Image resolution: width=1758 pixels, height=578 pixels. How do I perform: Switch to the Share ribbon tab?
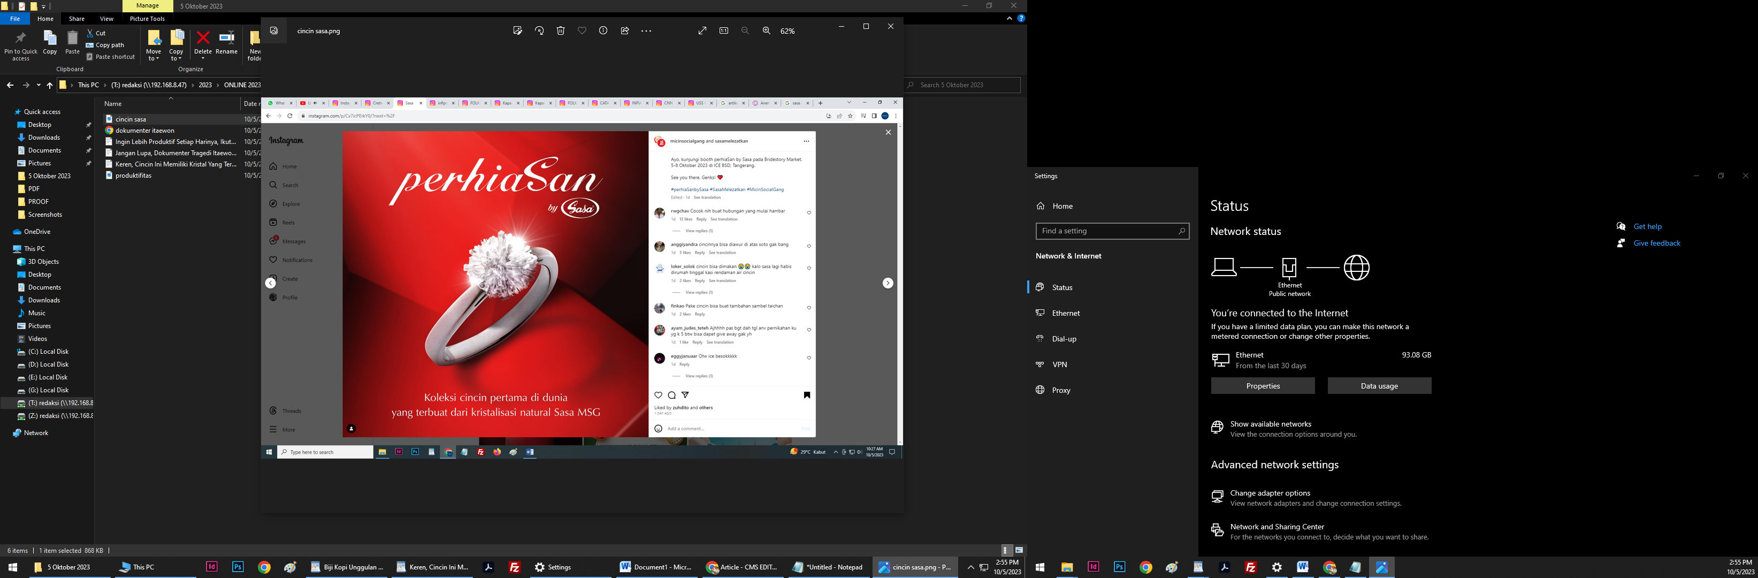77,18
